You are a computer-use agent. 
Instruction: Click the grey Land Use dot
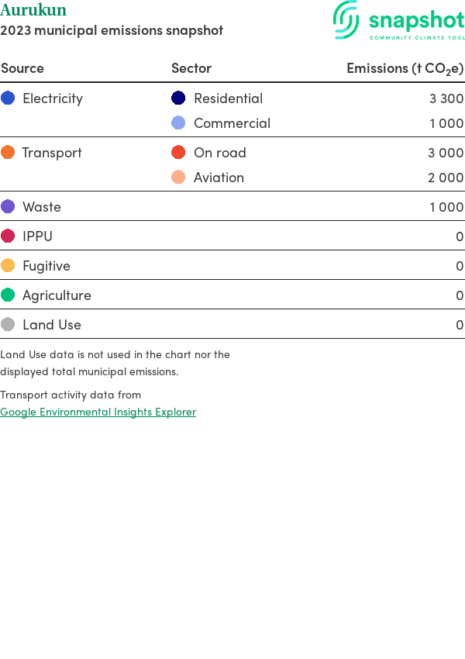[x=8, y=324]
